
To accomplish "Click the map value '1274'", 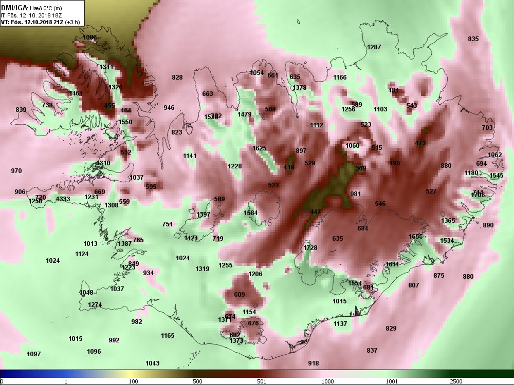I will pos(95,305).
